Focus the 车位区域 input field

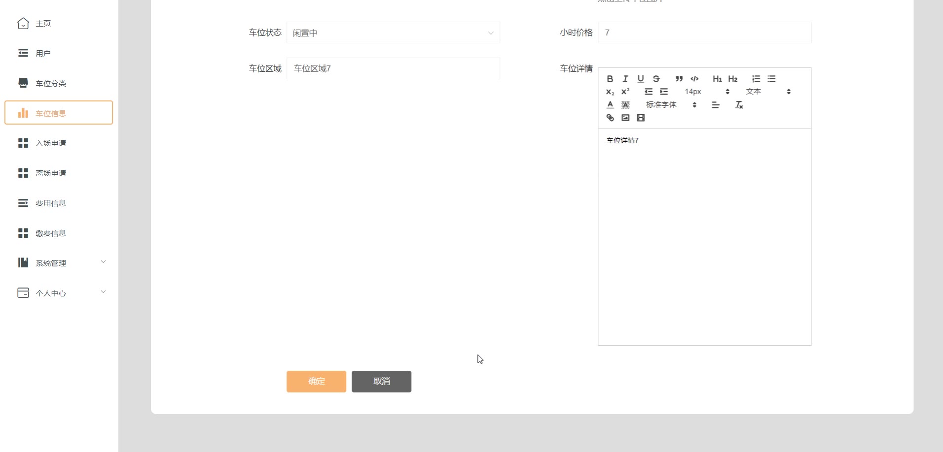pyautogui.click(x=393, y=68)
